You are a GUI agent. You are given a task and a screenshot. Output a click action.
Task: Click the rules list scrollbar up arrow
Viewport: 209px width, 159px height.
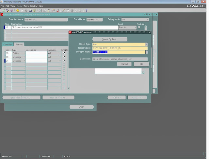[x=146, y=27]
